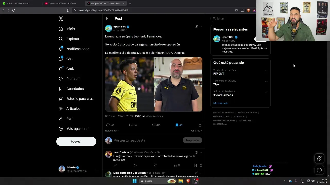View analytics showing 21 on Juan Carbon's reply
Screen dimensions: 330x185
177,165
